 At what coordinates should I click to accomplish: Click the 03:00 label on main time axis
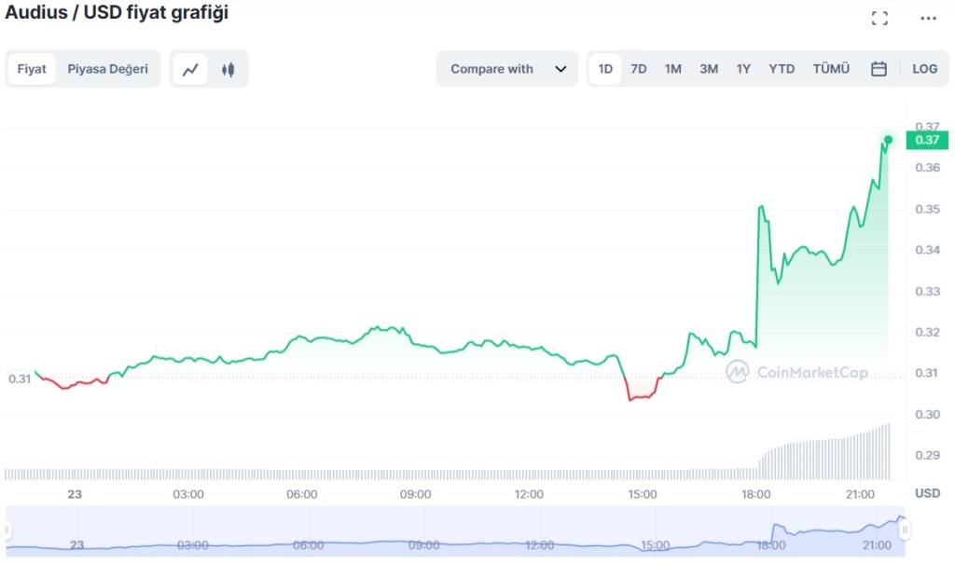pyautogui.click(x=188, y=494)
